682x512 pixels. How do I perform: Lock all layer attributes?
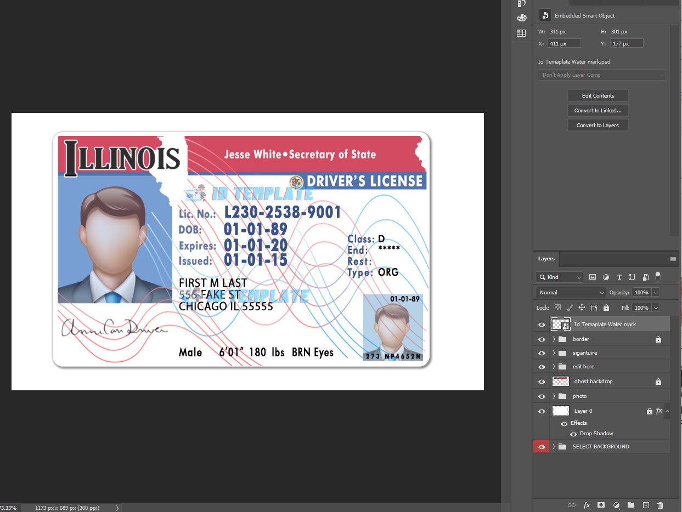pyautogui.click(x=606, y=308)
